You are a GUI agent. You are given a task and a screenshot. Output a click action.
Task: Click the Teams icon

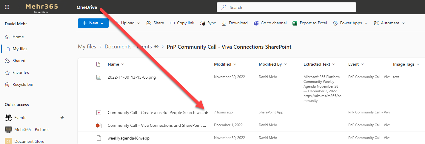coord(256,23)
